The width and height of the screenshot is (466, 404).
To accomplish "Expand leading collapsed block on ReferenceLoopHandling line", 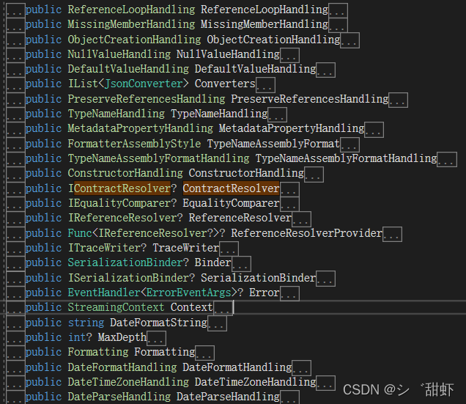I will 15,11.
